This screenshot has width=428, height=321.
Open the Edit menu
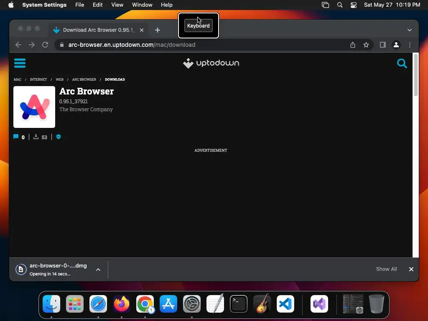click(97, 5)
